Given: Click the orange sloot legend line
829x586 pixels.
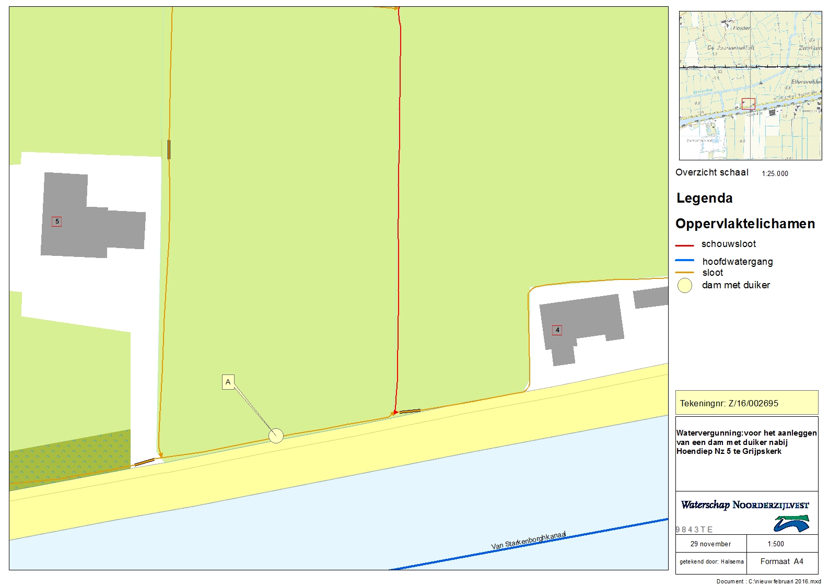Looking at the screenshot, I should (684, 273).
